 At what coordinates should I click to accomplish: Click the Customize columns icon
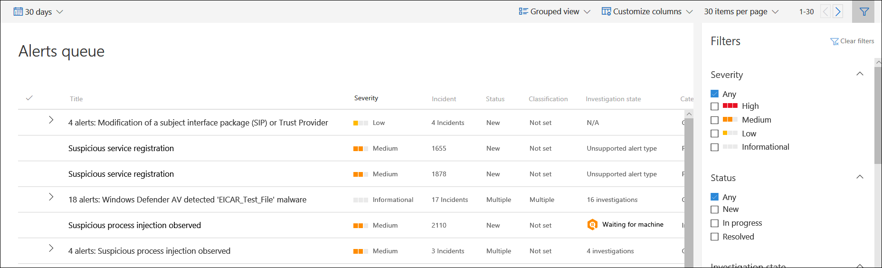[x=606, y=12]
